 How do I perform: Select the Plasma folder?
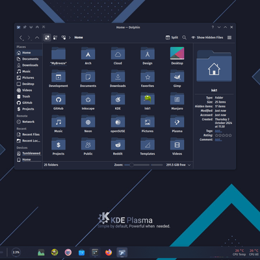coord(177,123)
